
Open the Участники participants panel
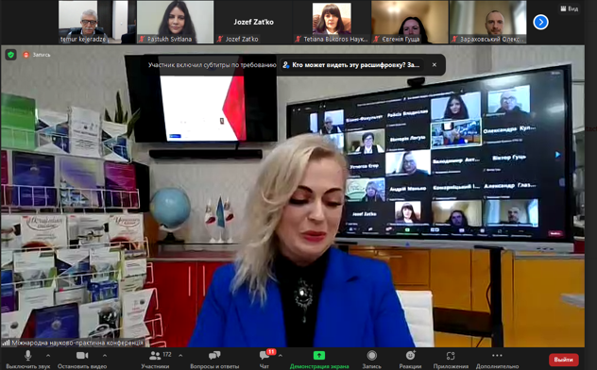(155, 356)
